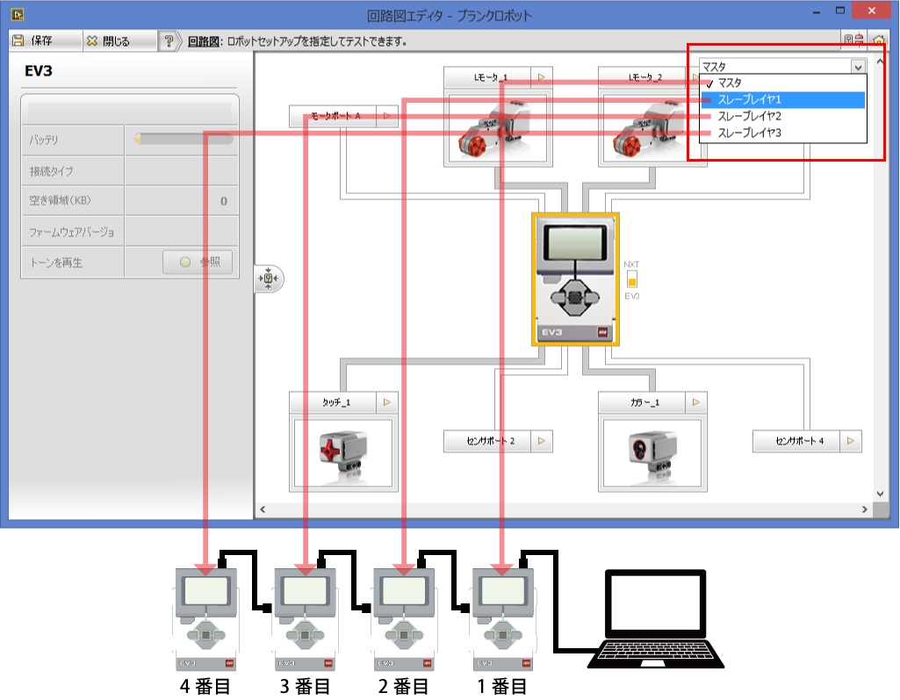Select the EV3 brick in the schematic
The image size is (900, 700).
[x=575, y=279]
